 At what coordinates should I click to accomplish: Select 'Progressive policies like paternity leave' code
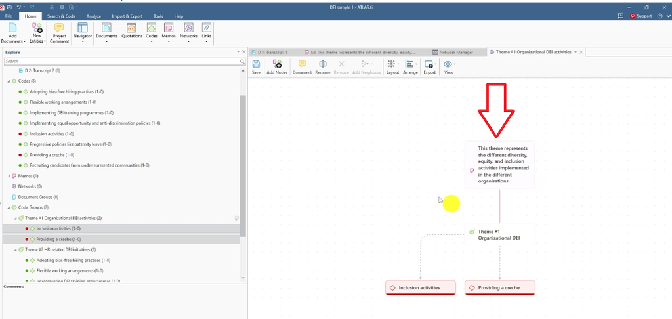(x=71, y=144)
